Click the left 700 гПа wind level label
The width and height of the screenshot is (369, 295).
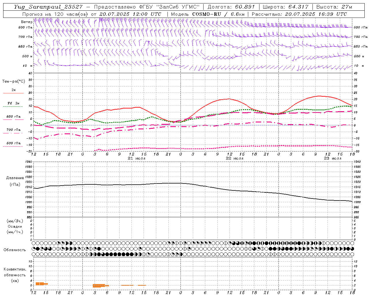(x=25, y=37)
